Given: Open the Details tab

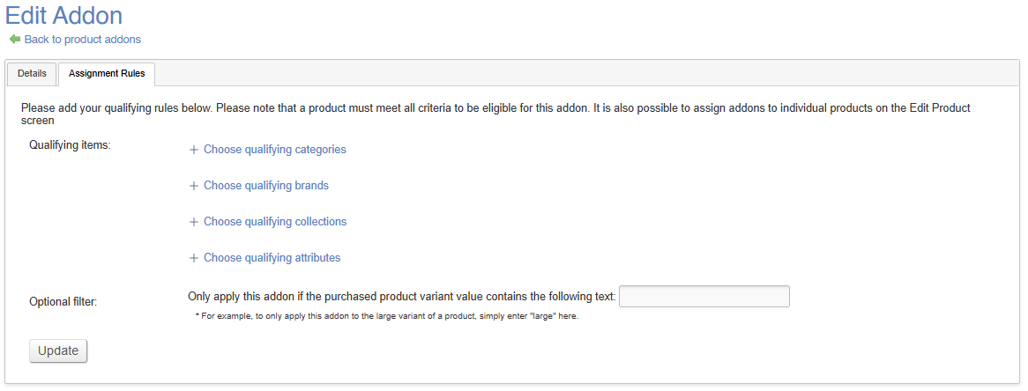Looking at the screenshot, I should 32,73.
